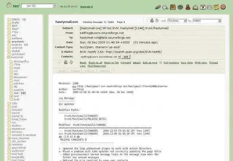The height and width of the screenshot is (161, 233).
Task: Open the options gear icon
Action: 180,7
